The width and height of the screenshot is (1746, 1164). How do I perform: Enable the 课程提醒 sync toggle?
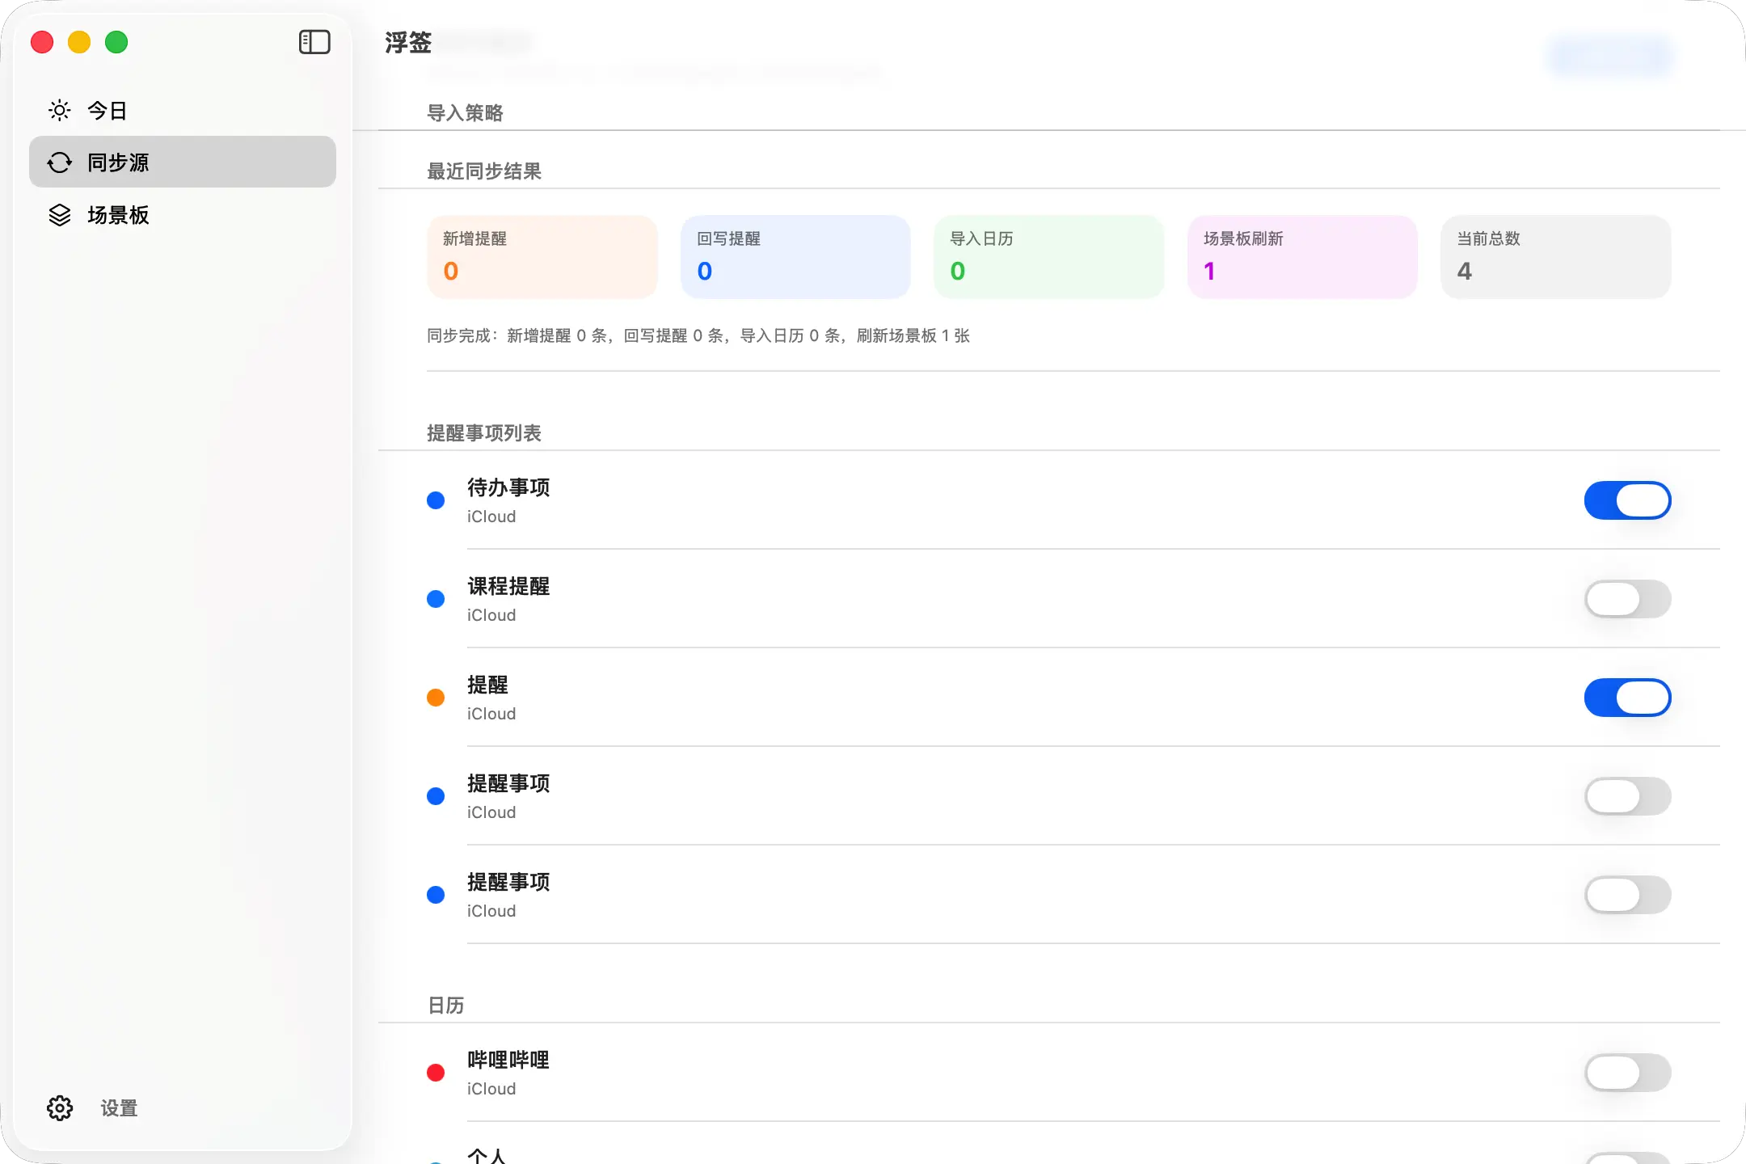(x=1627, y=599)
